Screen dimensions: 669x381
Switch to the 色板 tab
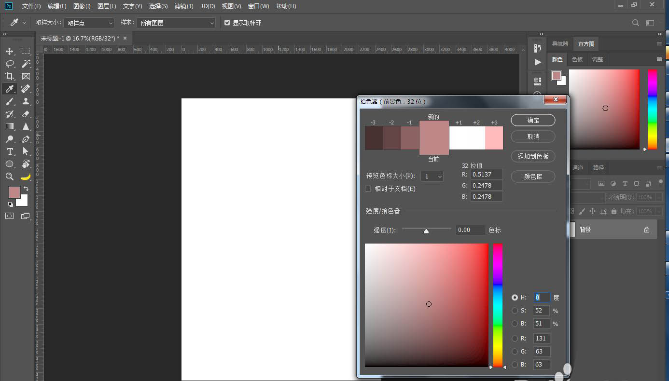click(577, 59)
